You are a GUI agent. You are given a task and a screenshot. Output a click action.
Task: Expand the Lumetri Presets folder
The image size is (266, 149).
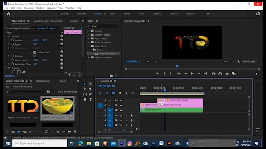tap(88, 35)
